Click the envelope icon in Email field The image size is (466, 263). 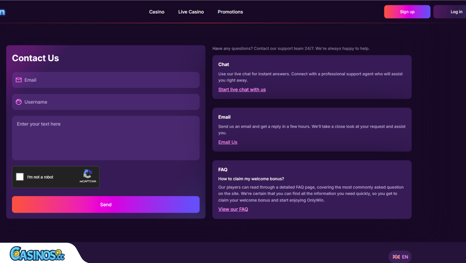[x=18, y=80]
